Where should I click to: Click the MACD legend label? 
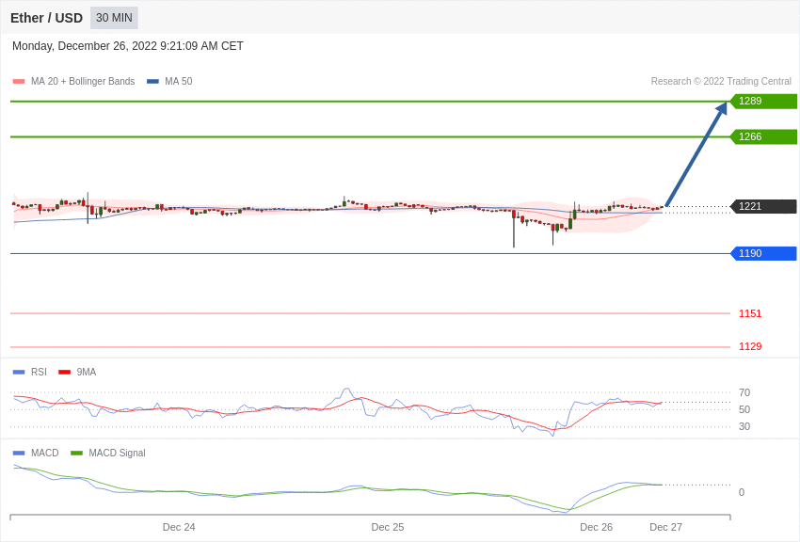pyautogui.click(x=45, y=453)
